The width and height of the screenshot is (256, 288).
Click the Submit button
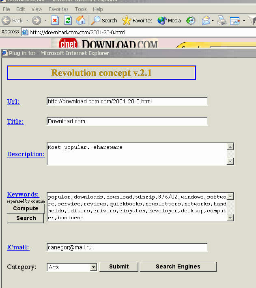coord(119,267)
